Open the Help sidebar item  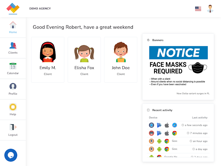click(x=13, y=110)
